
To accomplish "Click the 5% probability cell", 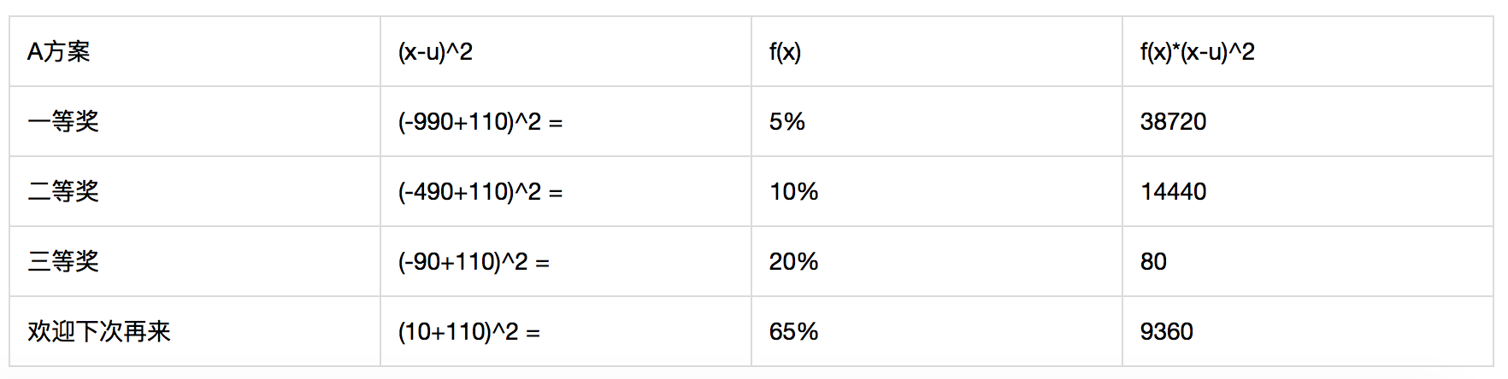I will point(786,122).
